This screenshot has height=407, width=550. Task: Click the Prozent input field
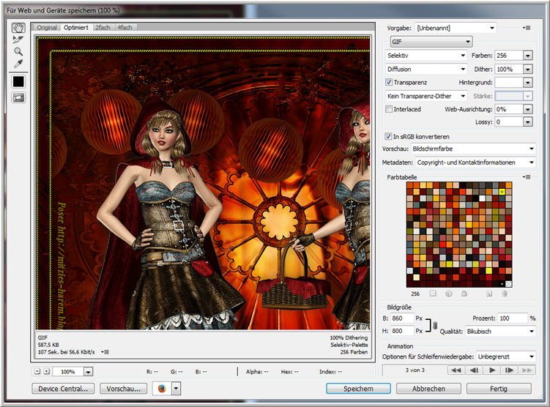(513, 318)
